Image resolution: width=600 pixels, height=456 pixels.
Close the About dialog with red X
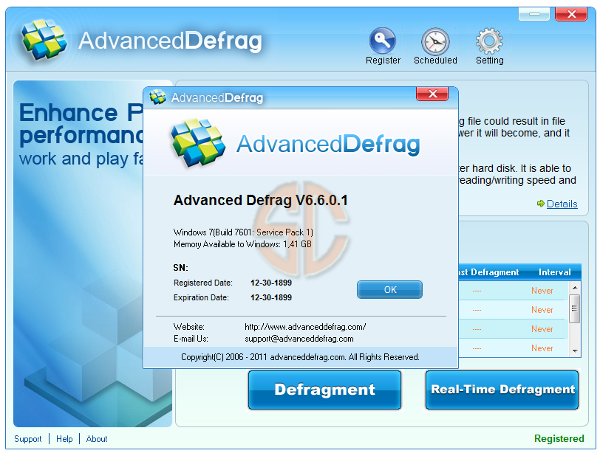point(432,94)
